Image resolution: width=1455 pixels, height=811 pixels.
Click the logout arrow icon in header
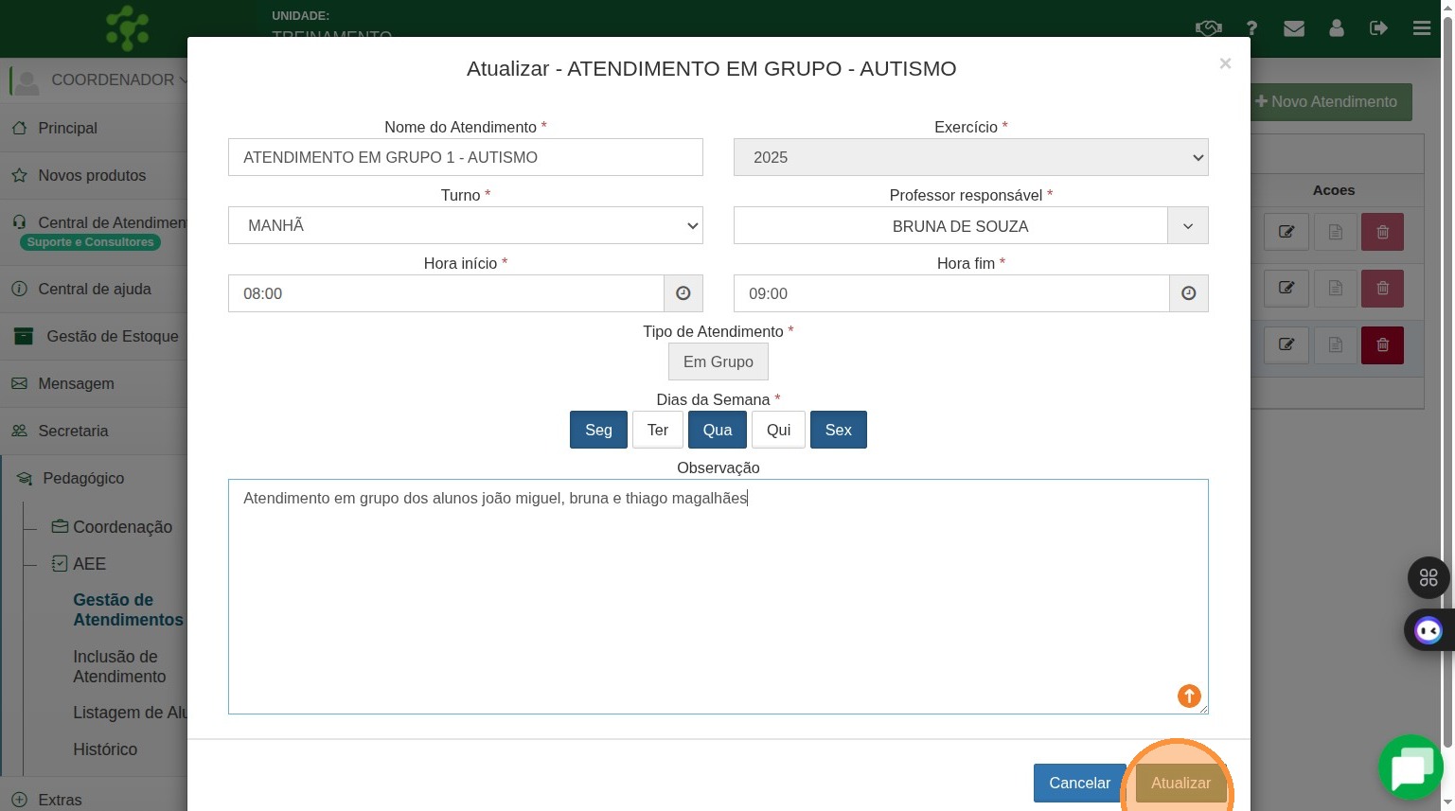click(x=1378, y=28)
